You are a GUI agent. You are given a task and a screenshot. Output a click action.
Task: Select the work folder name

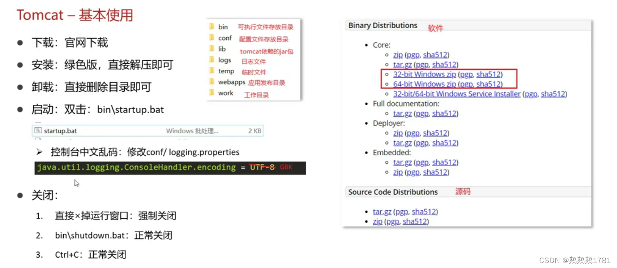click(x=225, y=93)
